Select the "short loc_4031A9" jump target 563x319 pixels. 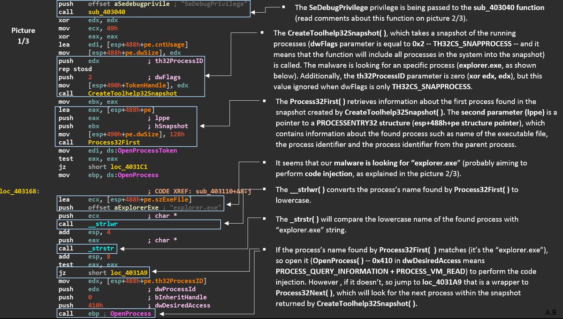(118, 273)
